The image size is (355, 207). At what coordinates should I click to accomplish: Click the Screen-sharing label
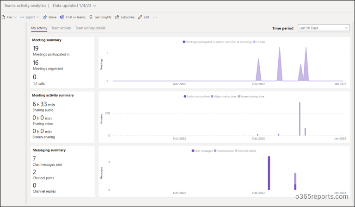44,137
